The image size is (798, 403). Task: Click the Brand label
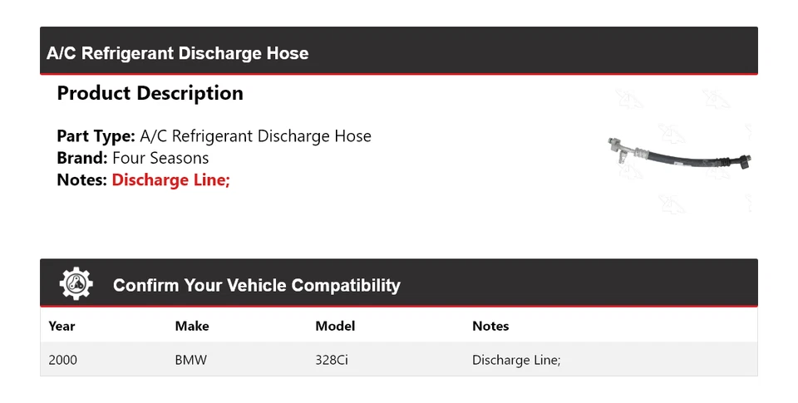click(82, 158)
